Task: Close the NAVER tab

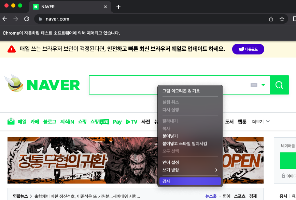Action: click(x=105, y=7)
